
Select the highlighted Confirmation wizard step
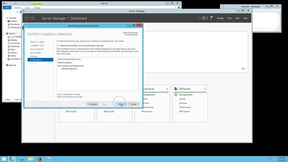point(40,60)
